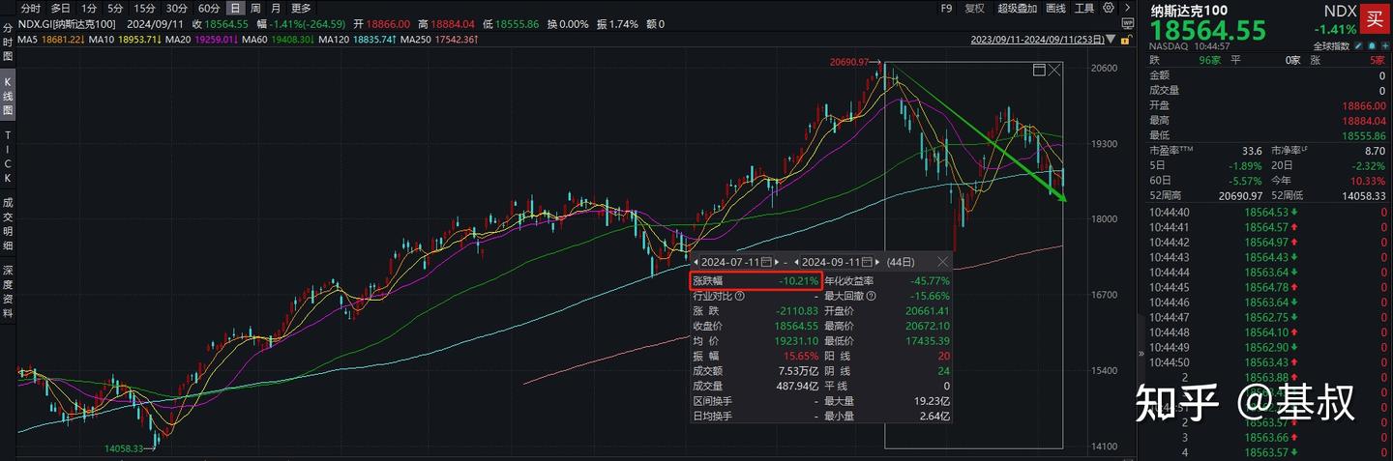Open the 复权 adjustment option

(974, 8)
